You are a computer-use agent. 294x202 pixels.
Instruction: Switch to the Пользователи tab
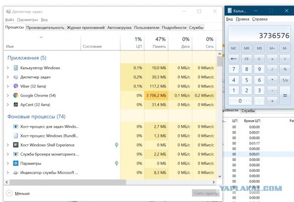(x=147, y=27)
